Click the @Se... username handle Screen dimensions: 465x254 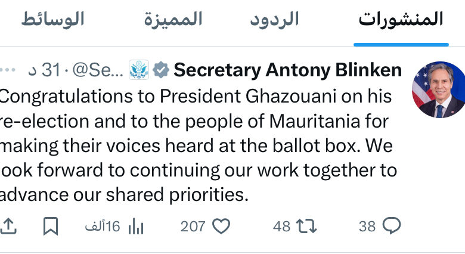point(98,70)
